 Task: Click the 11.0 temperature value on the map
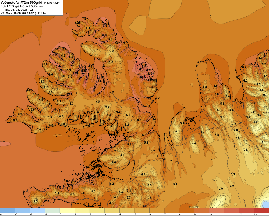[x=149, y=80]
